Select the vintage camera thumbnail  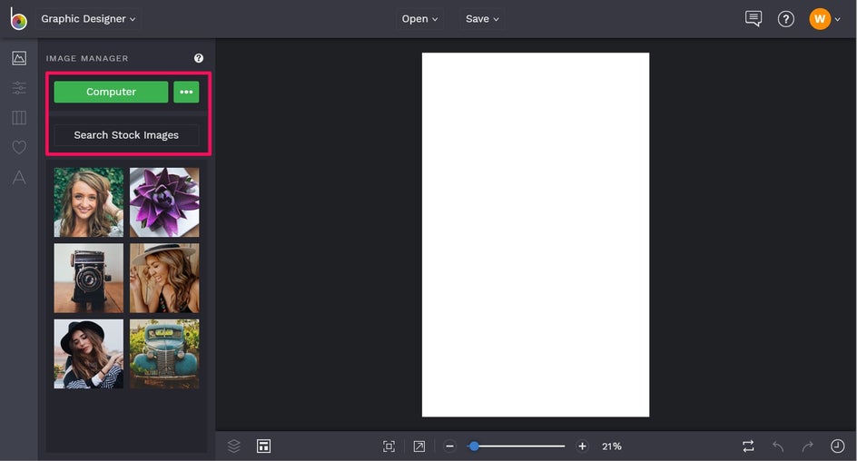coord(89,278)
